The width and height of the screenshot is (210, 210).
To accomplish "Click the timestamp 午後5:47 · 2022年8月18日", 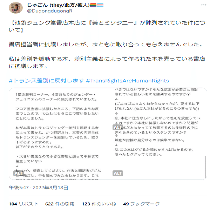I will pyautogui.click(x=38, y=188).
